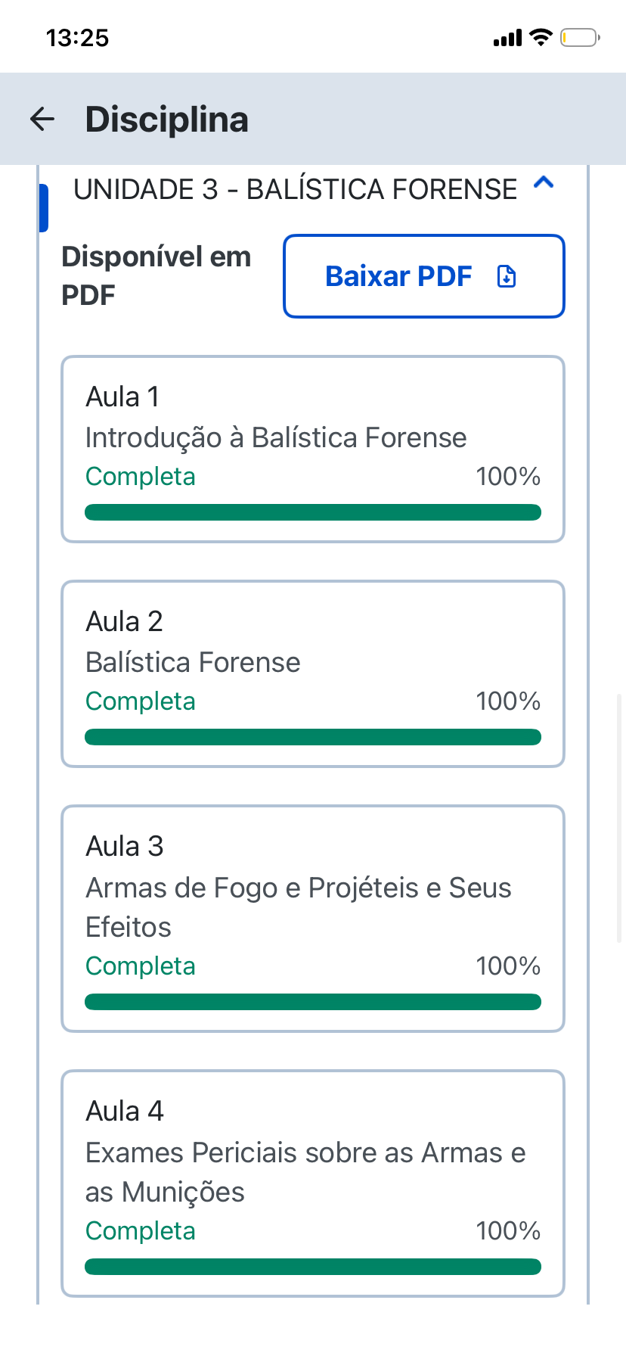The height and width of the screenshot is (1356, 626).
Task: Click the PDF download icon
Action: click(507, 277)
